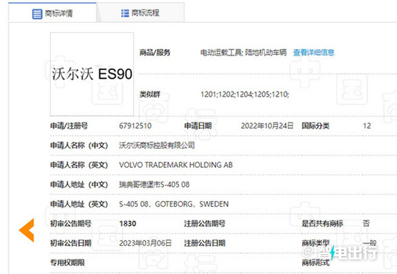The image size is (397, 274).
Task: Click the international class value 12
Action: [367, 126]
